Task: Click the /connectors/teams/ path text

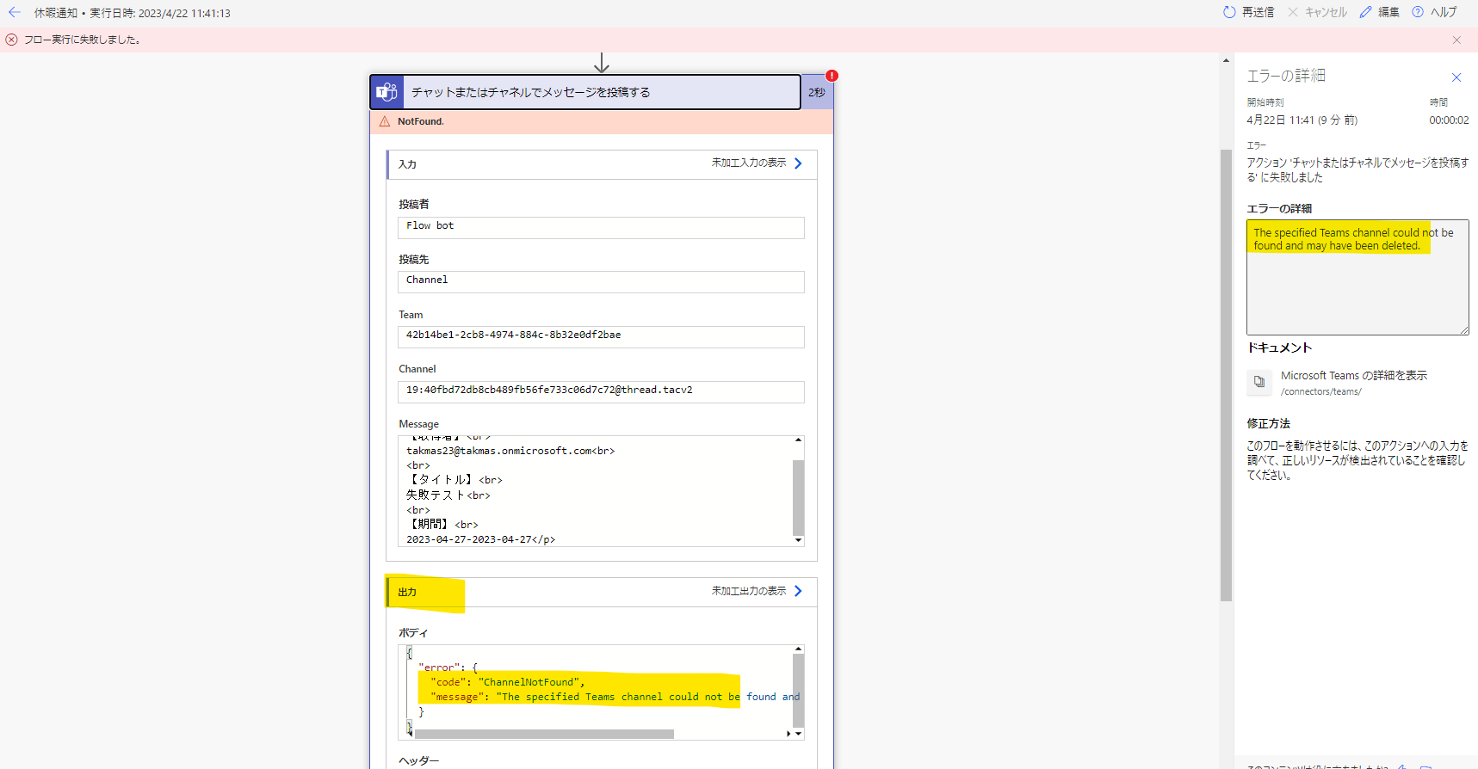Action: (1321, 392)
